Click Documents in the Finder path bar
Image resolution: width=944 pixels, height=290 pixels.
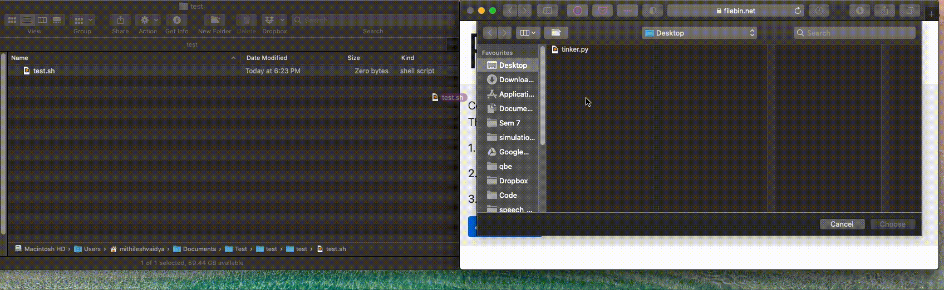(199, 249)
